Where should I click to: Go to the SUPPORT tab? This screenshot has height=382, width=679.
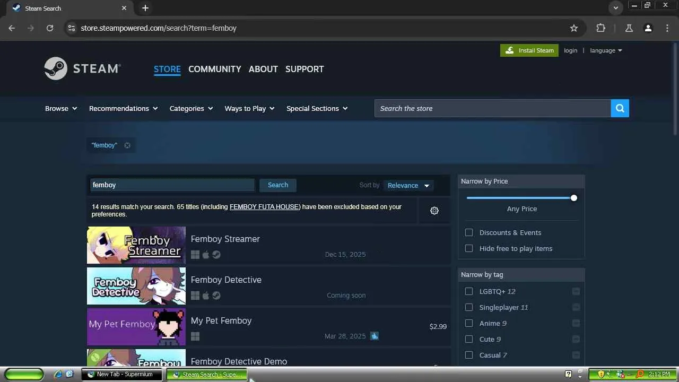(x=304, y=69)
